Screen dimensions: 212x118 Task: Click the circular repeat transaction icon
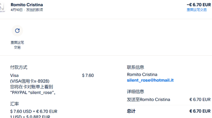17,31
